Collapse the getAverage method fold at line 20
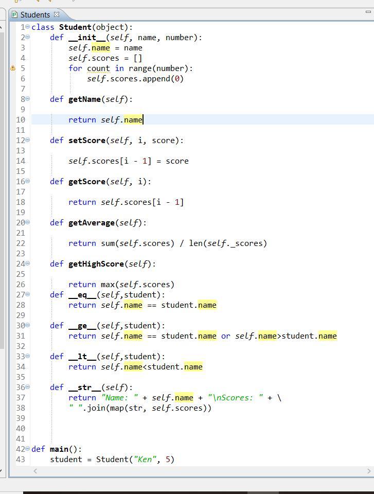This screenshot has width=374, height=494. coord(28,222)
